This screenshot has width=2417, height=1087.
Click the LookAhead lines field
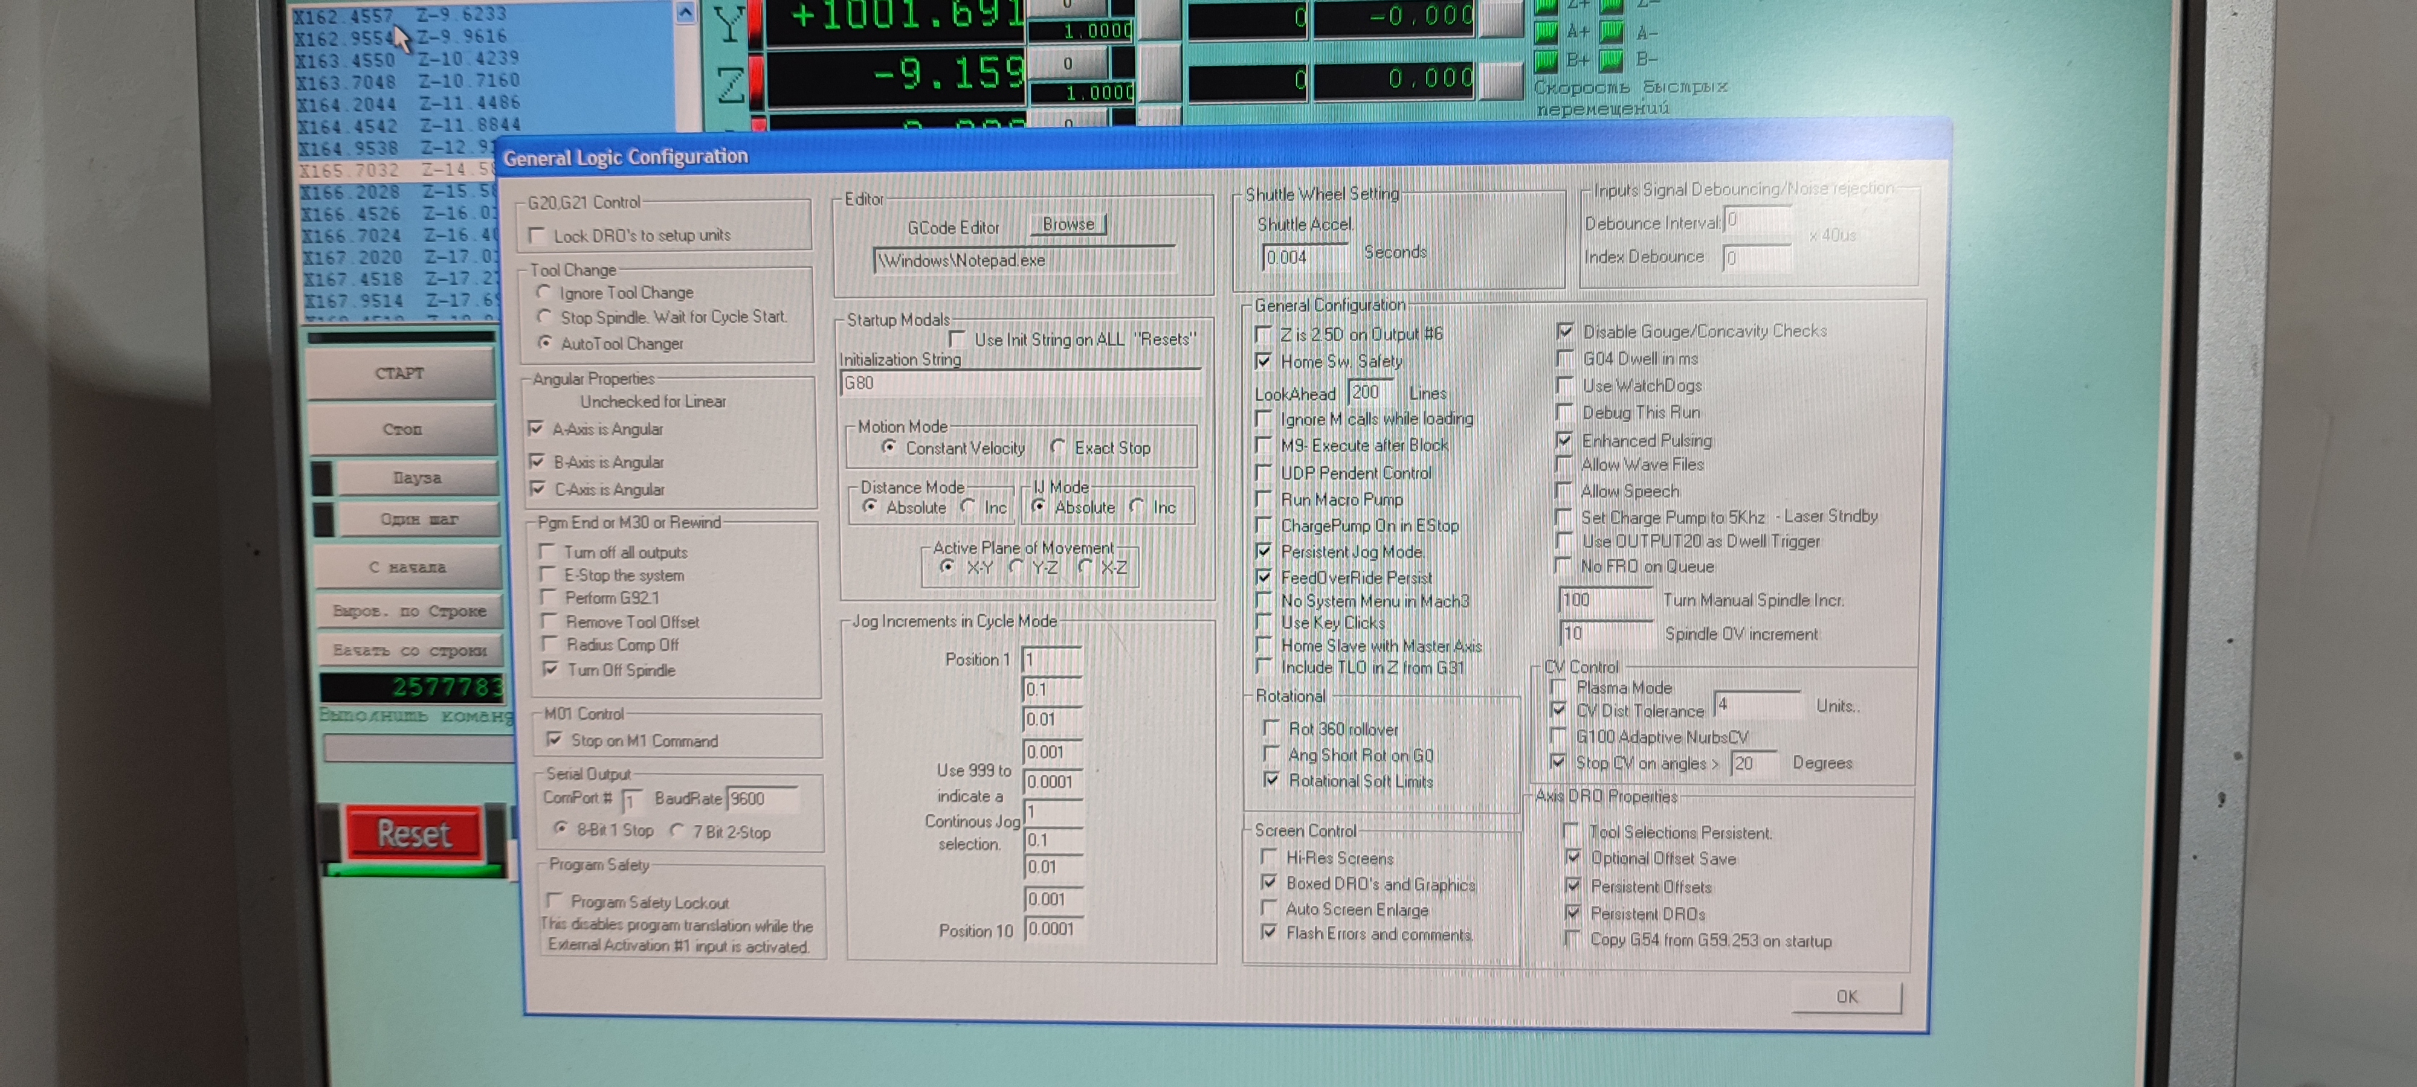(1369, 392)
